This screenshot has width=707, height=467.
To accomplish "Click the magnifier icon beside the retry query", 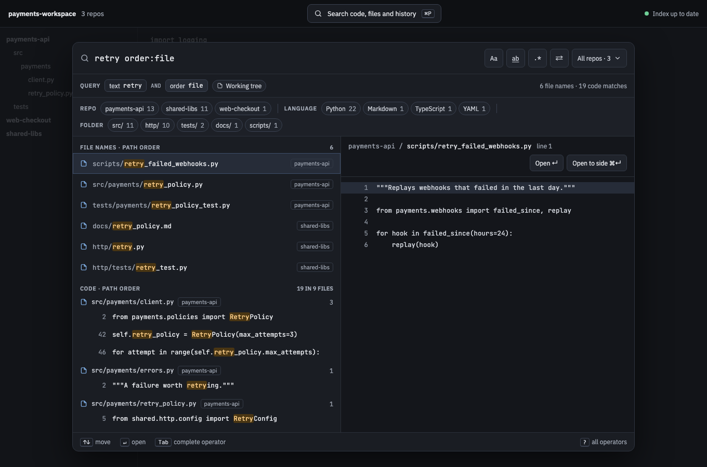I will [85, 59].
